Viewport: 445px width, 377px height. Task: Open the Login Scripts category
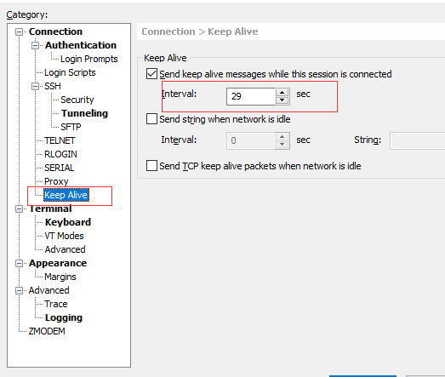click(70, 72)
